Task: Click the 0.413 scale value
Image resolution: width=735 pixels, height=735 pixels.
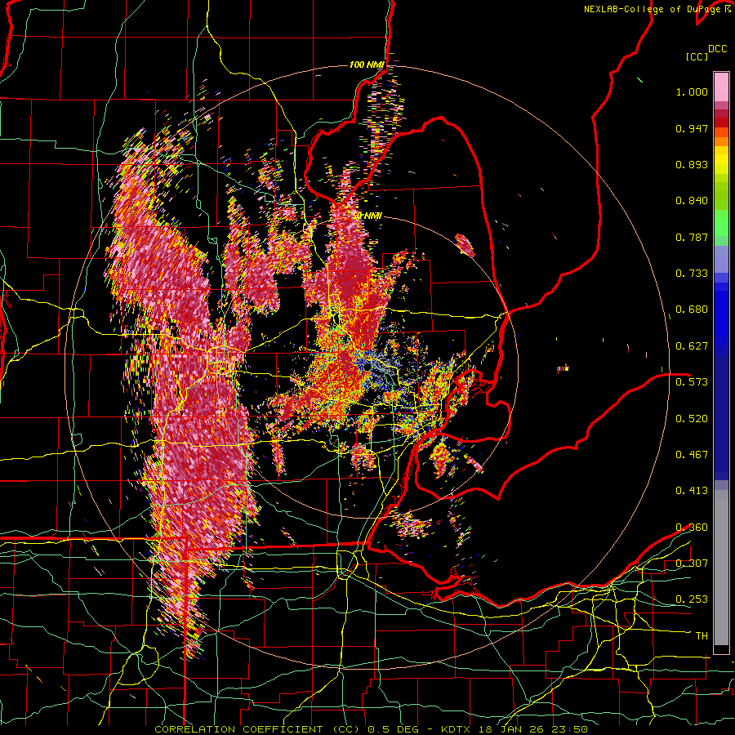Action: (692, 491)
